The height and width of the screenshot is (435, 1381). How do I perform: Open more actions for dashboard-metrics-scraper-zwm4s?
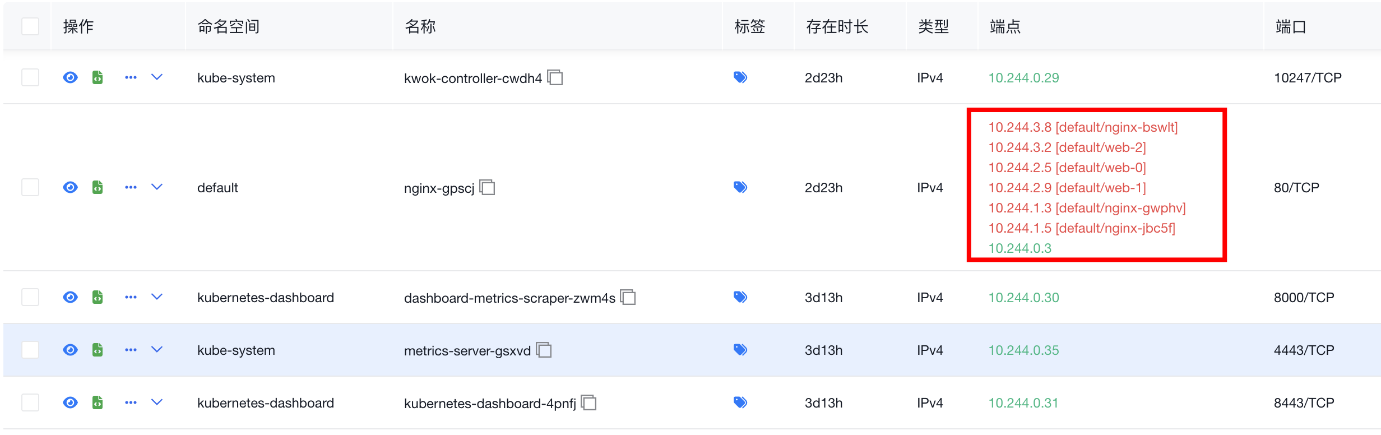click(x=131, y=297)
